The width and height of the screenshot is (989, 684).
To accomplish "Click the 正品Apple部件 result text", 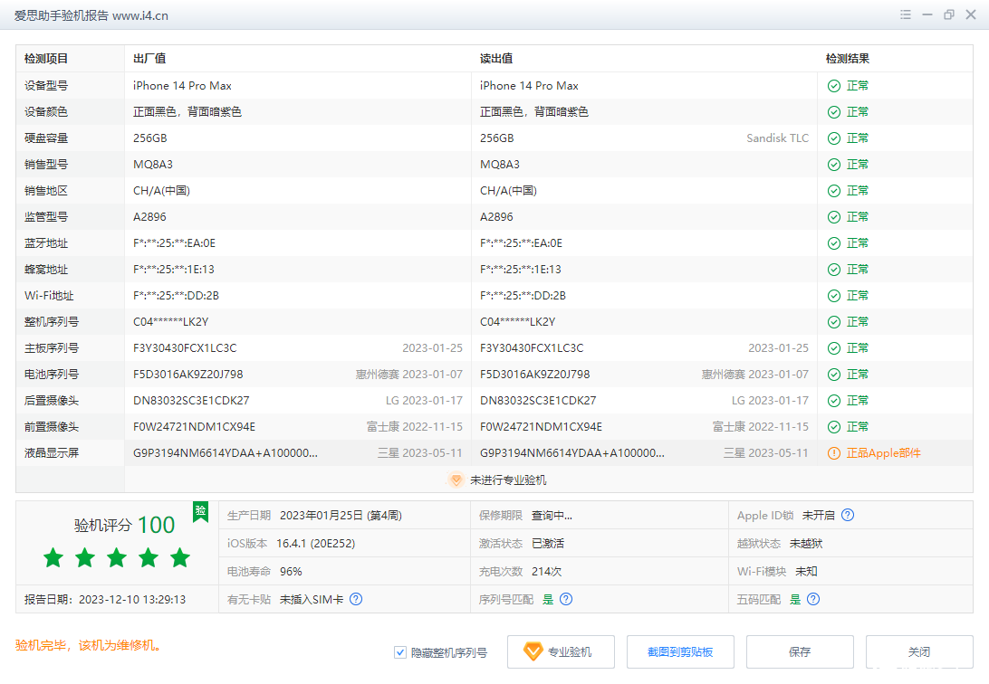I will pos(884,453).
